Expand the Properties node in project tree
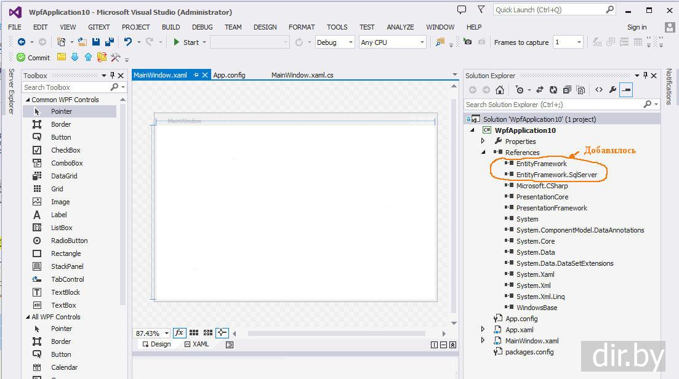This screenshot has height=379, width=679. 483,142
